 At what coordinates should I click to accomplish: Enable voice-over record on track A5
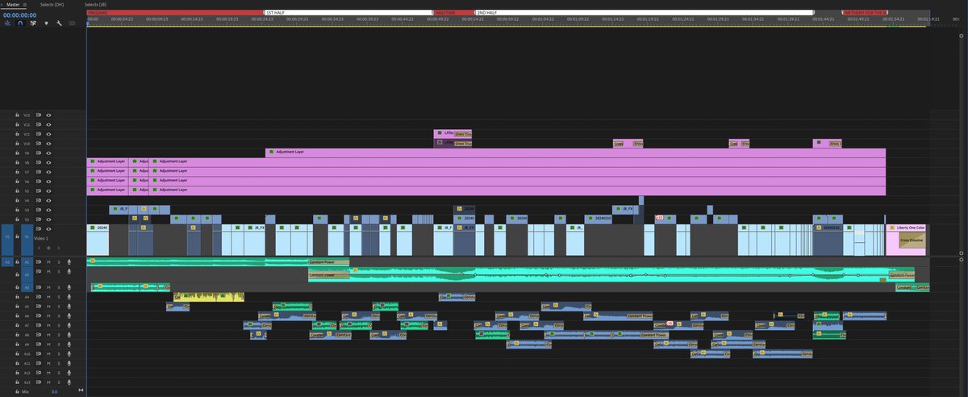pyautogui.click(x=69, y=307)
